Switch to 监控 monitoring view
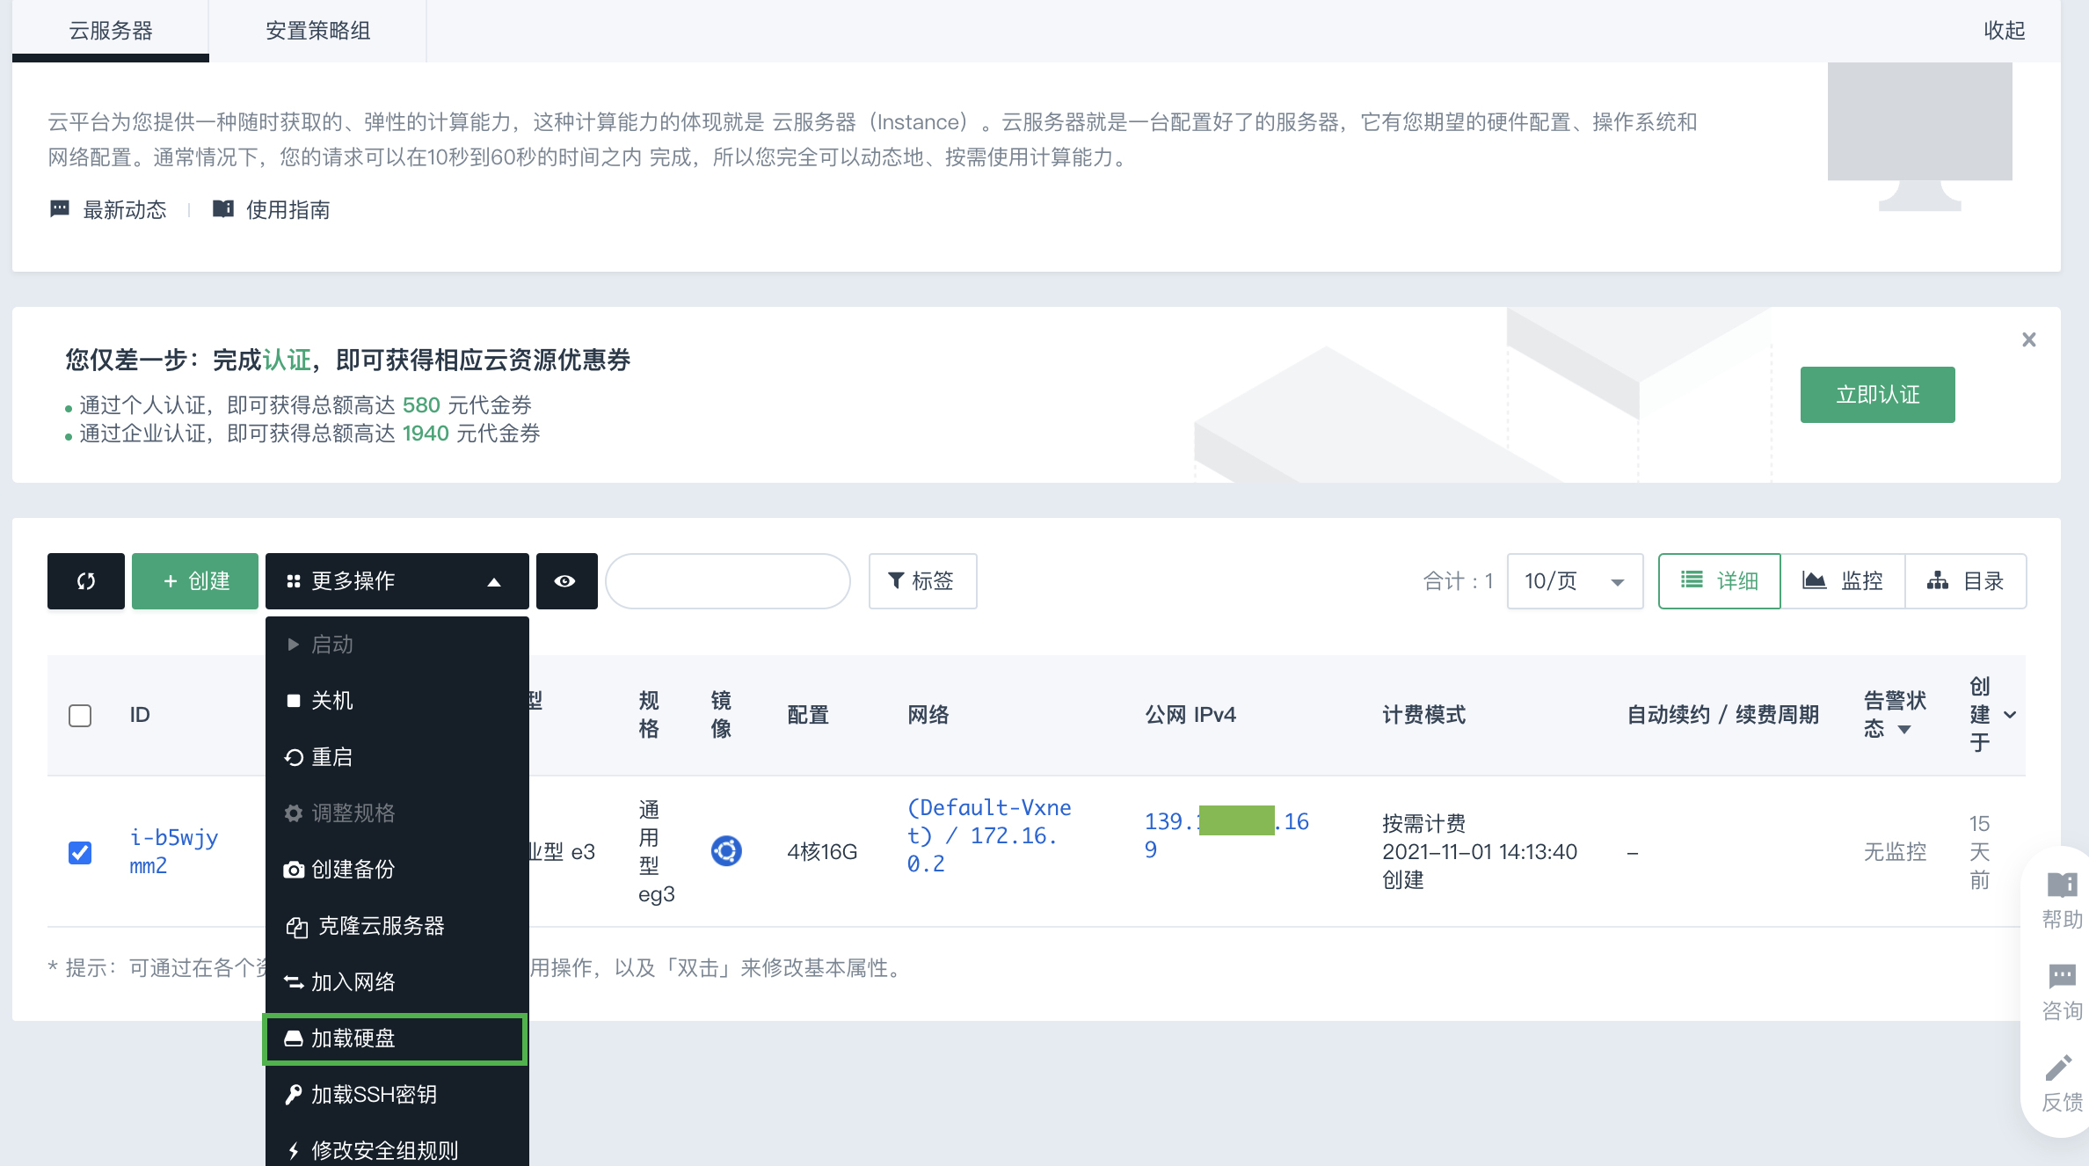The image size is (2089, 1166). (1843, 580)
